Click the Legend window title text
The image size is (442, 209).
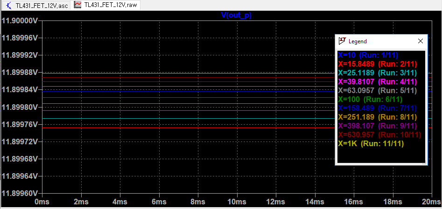(358, 41)
